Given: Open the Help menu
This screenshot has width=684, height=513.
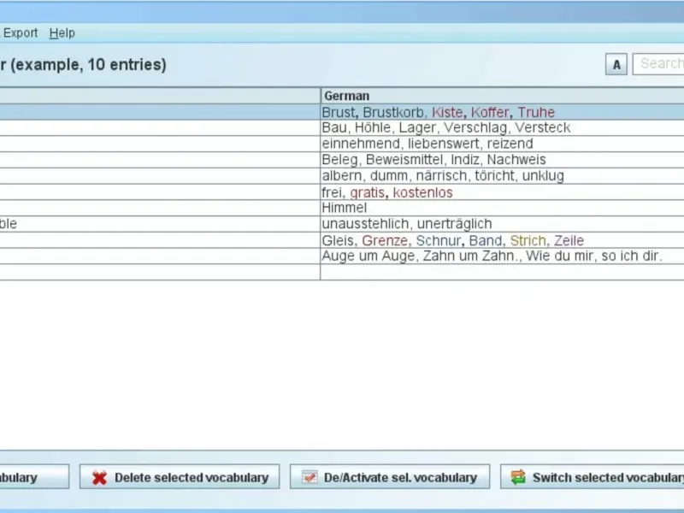Looking at the screenshot, I should pyautogui.click(x=62, y=33).
